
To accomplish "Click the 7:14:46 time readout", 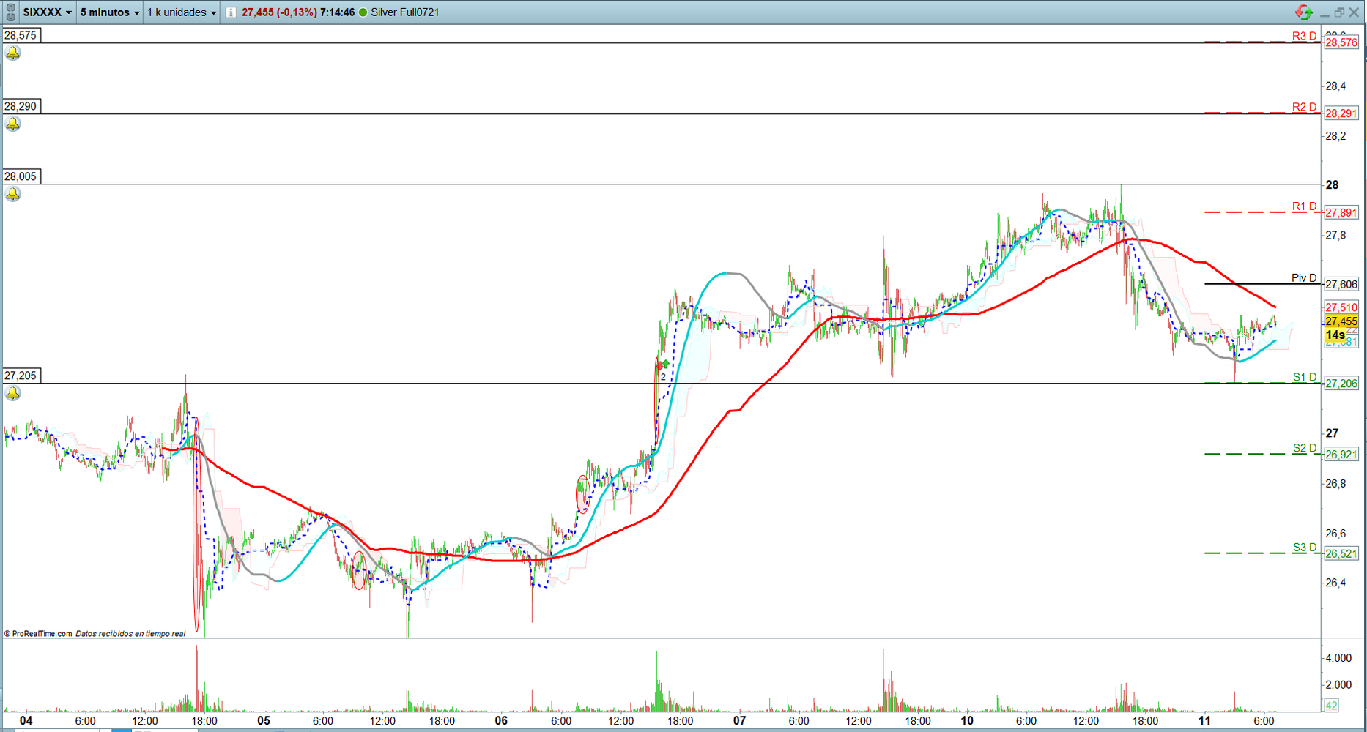I will (337, 12).
